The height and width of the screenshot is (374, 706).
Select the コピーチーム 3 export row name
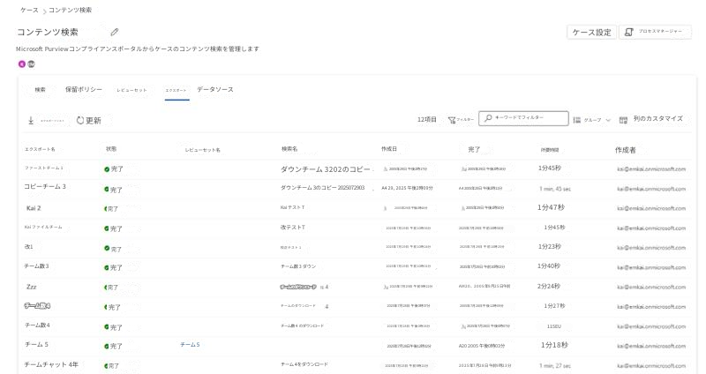point(45,186)
